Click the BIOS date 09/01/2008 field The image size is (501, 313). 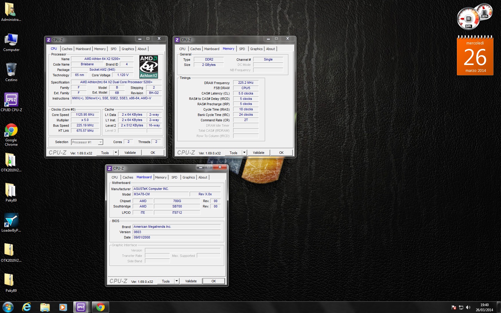click(177, 237)
